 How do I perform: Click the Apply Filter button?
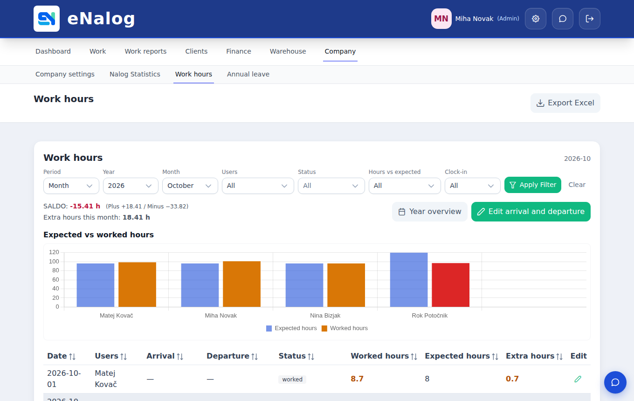(x=533, y=185)
